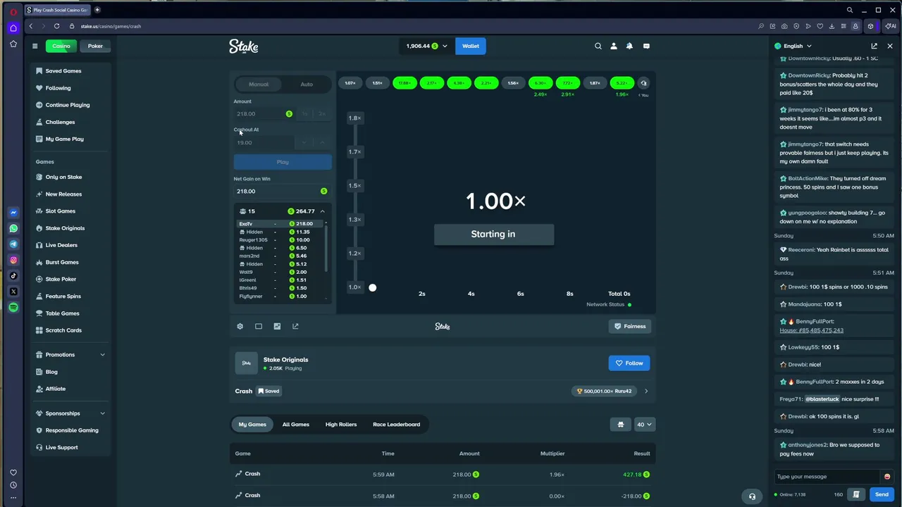Viewport: 902px width, 507px height.
Task: Toggle theatre mode rectangle icon
Action: pyautogui.click(x=259, y=326)
